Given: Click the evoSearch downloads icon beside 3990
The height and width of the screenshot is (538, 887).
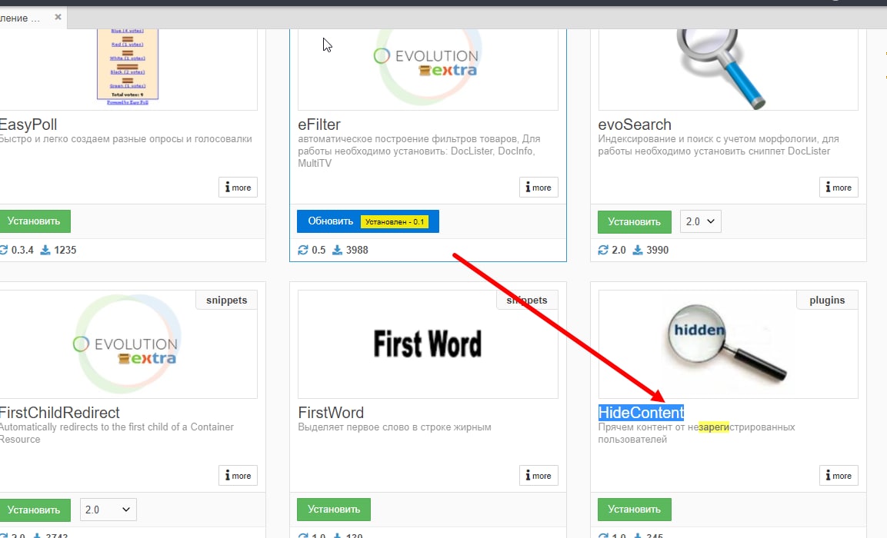Looking at the screenshot, I should click(638, 250).
